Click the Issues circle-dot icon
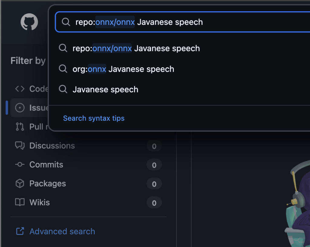The width and height of the screenshot is (310, 247). click(x=20, y=108)
